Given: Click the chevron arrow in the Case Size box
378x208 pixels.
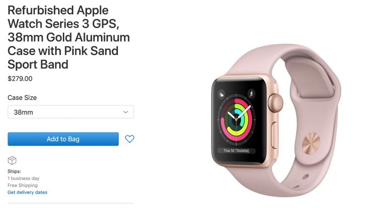Looking at the screenshot, I should (126, 112).
